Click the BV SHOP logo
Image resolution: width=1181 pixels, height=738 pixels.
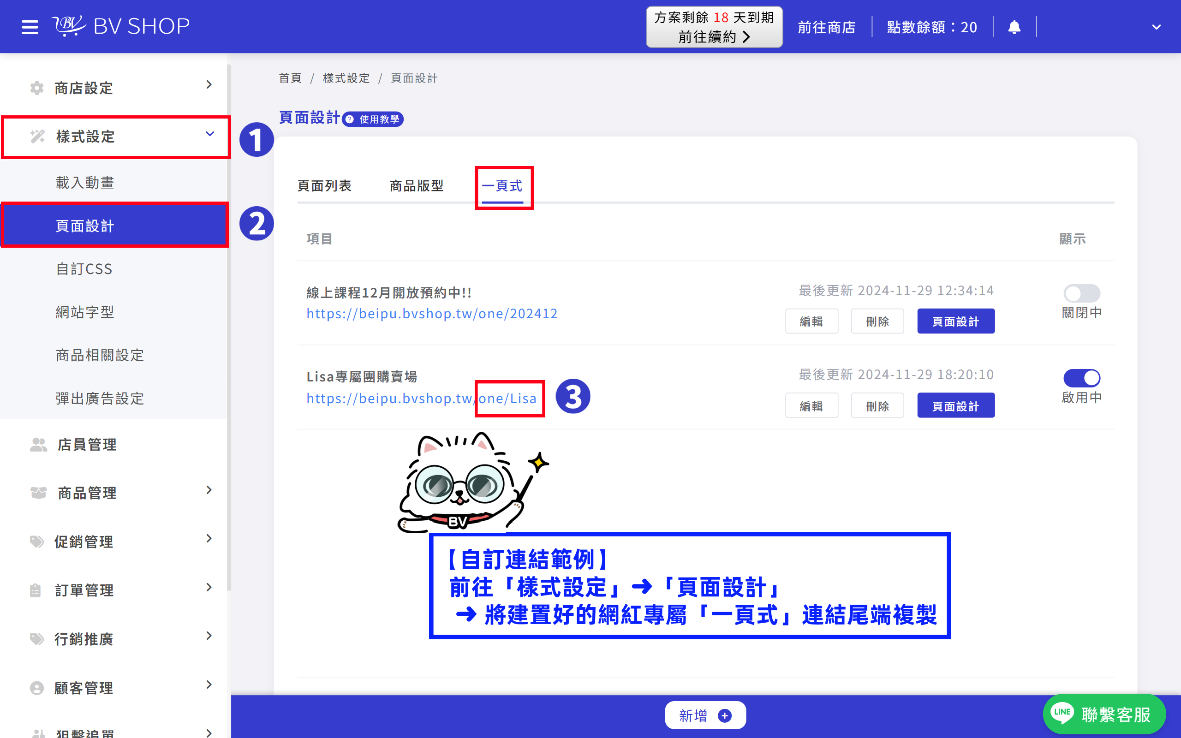point(120,26)
